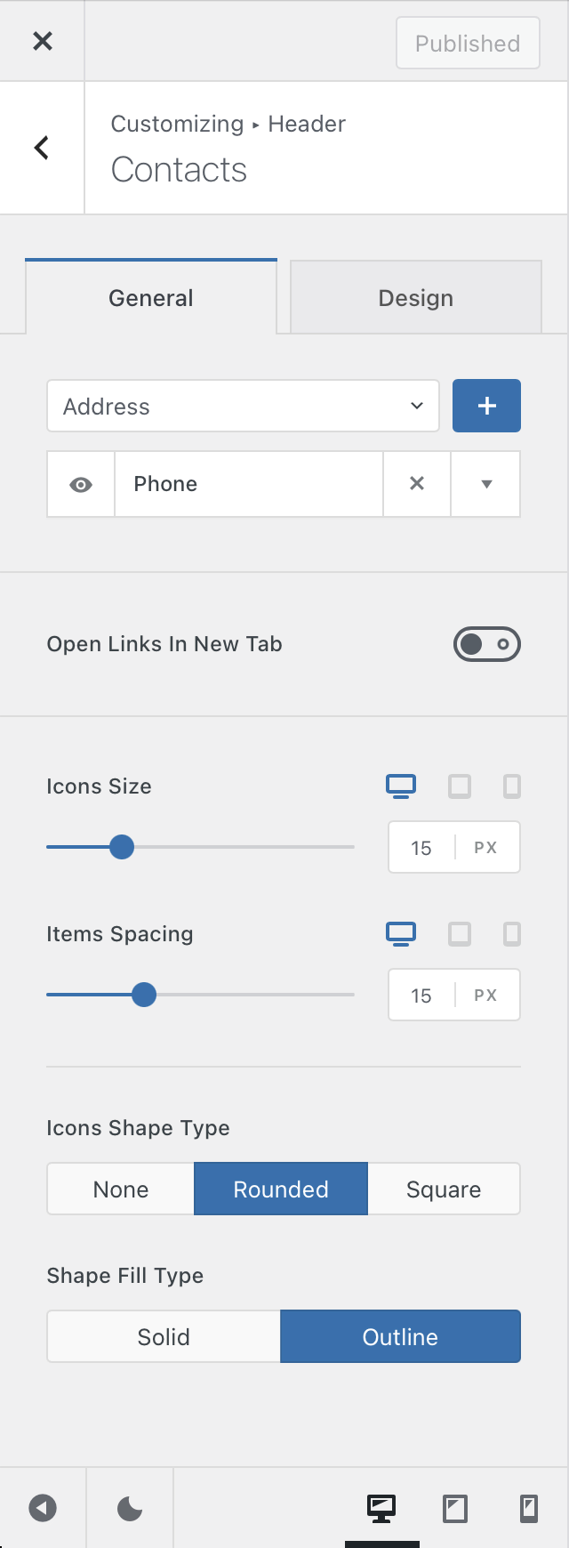Expand the Phone item settings arrow

[486, 484]
